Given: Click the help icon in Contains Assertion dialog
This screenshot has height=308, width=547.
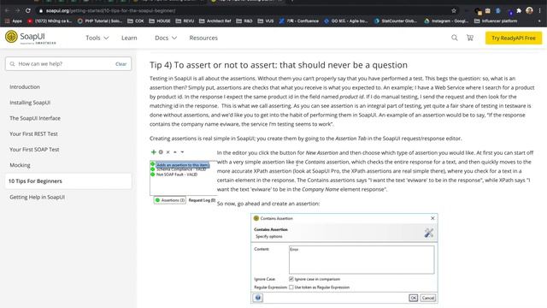Looking at the screenshot, I should coord(258,298).
